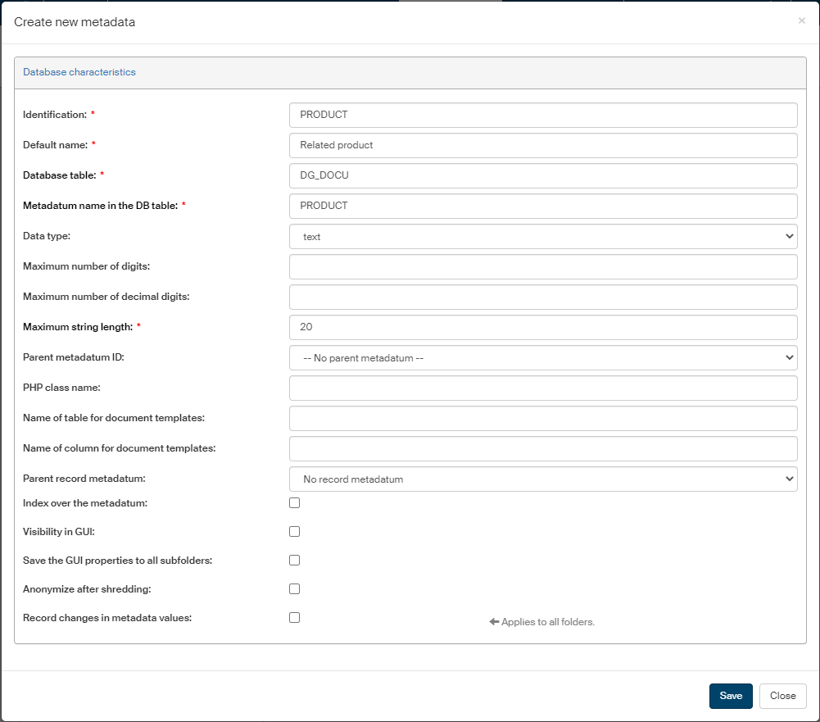
Task: Tick the Index over the metadatum checkbox
Action: [295, 502]
